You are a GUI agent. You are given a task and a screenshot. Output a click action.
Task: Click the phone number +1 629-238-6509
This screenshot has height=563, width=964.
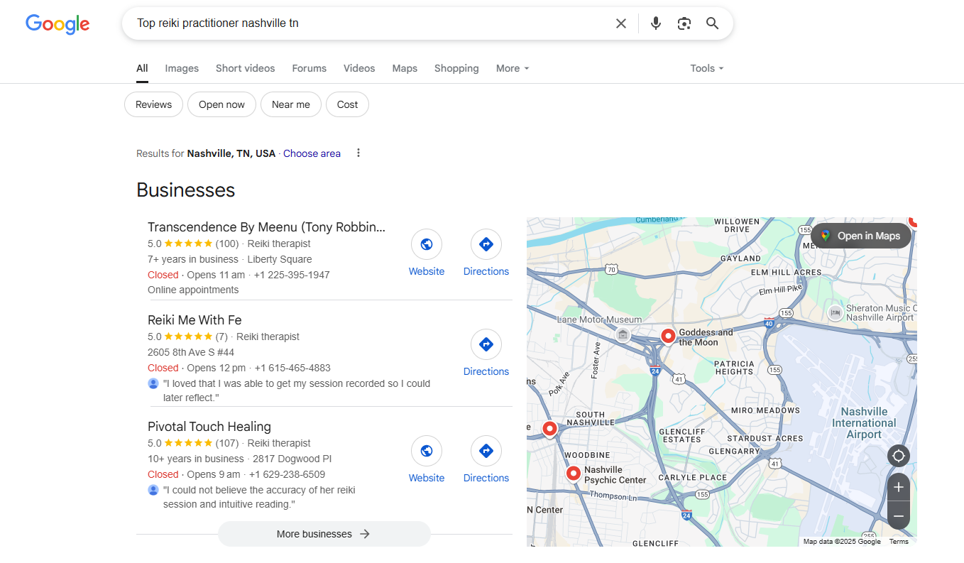click(287, 474)
